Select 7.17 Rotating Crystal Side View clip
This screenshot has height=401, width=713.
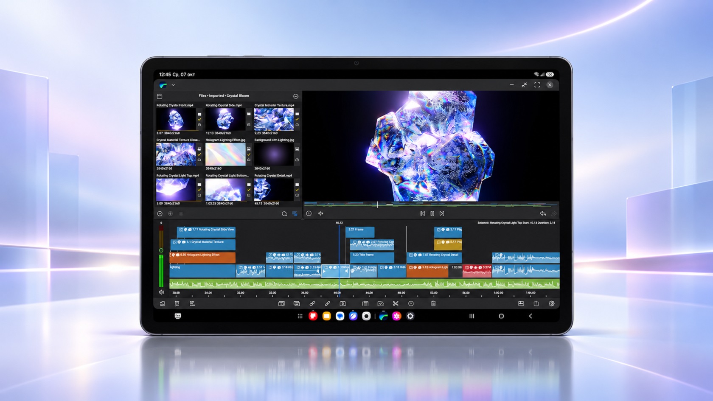pyautogui.click(x=206, y=232)
